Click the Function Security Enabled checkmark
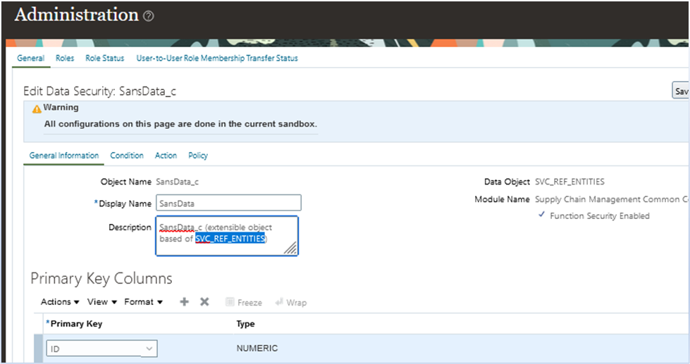 542,215
